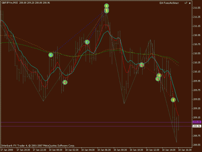Click the Interbank FX Trader 4 copyright text
Screen dimensions: 202x152
pos(38,146)
